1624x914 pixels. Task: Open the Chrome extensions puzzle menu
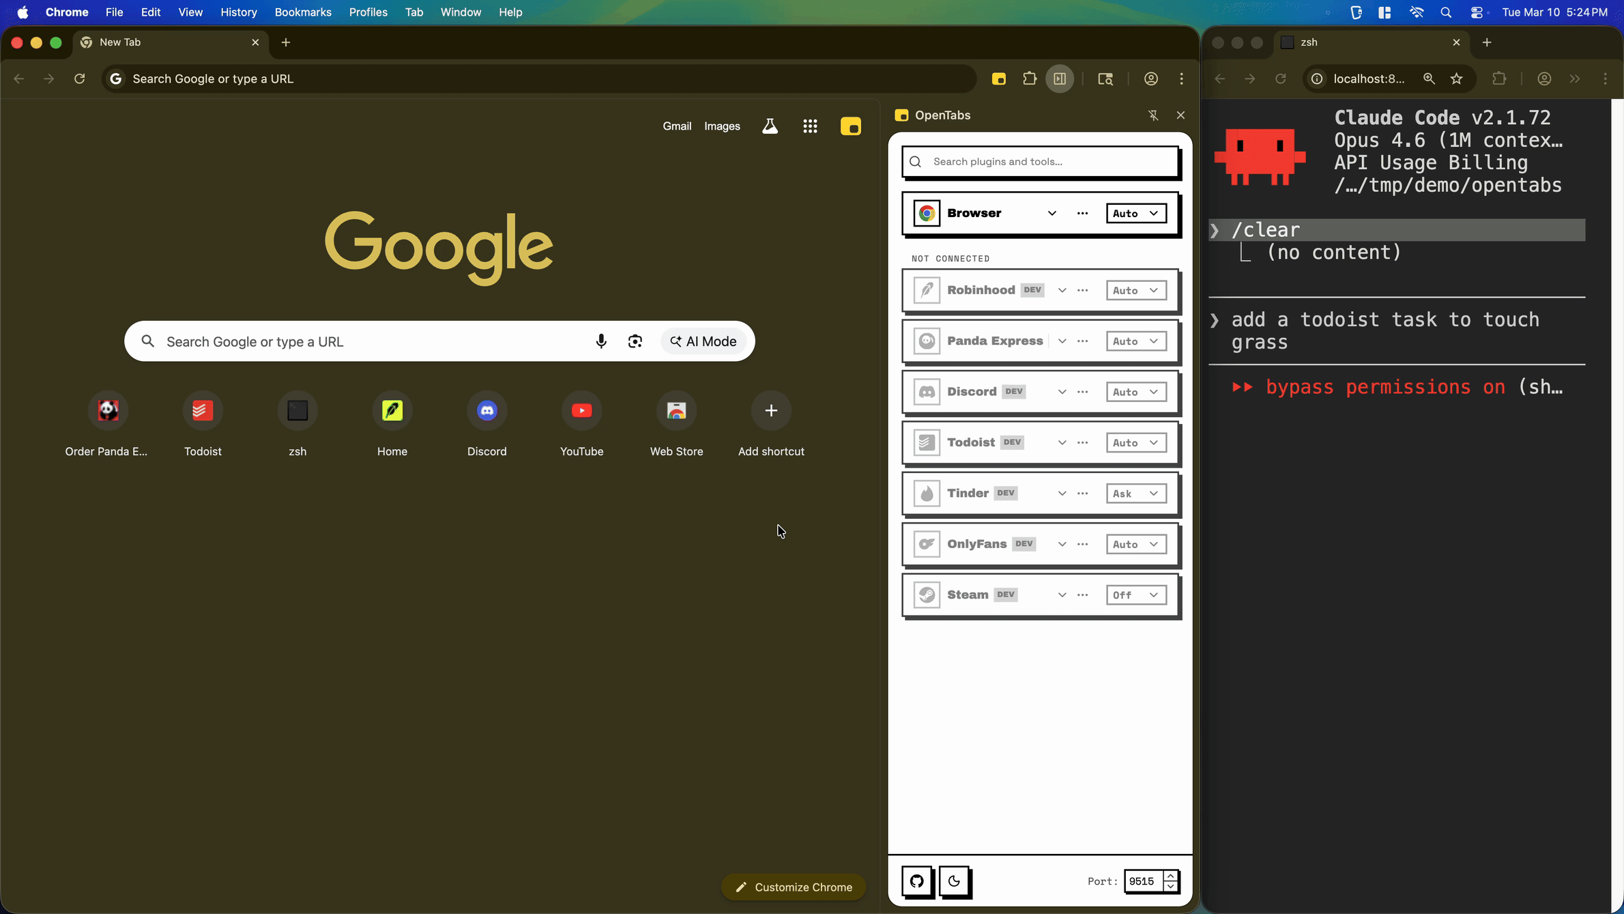(x=1029, y=78)
